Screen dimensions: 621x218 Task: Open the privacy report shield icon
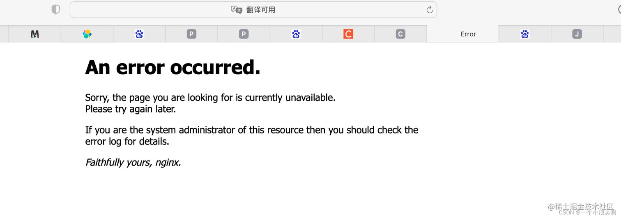pyautogui.click(x=55, y=9)
